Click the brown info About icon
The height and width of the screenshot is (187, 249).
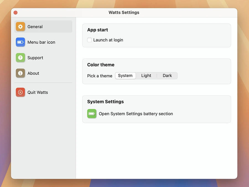(x=20, y=73)
